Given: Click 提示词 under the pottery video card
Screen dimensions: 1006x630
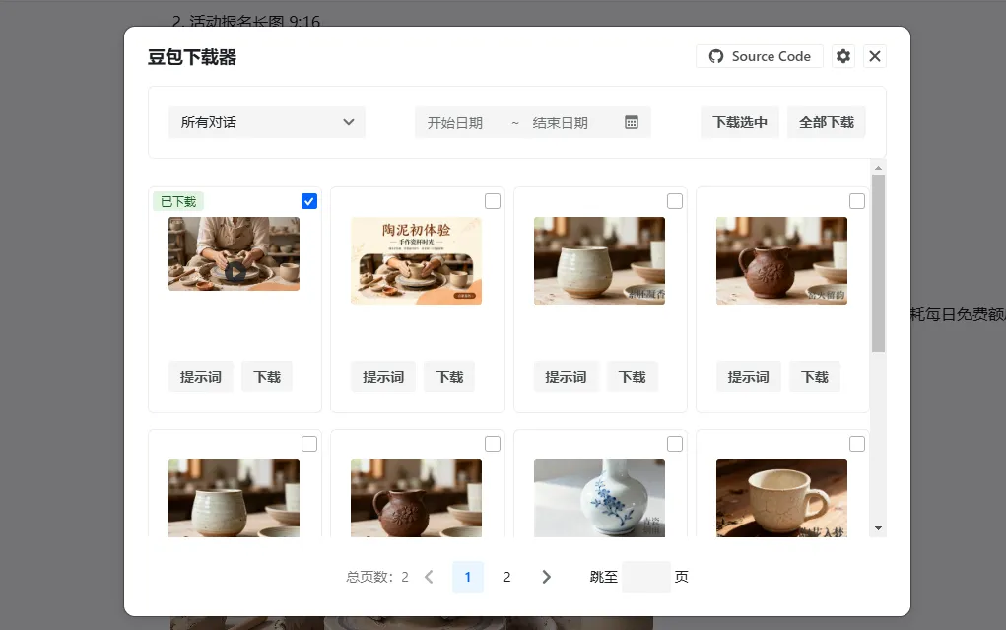Looking at the screenshot, I should 201,377.
